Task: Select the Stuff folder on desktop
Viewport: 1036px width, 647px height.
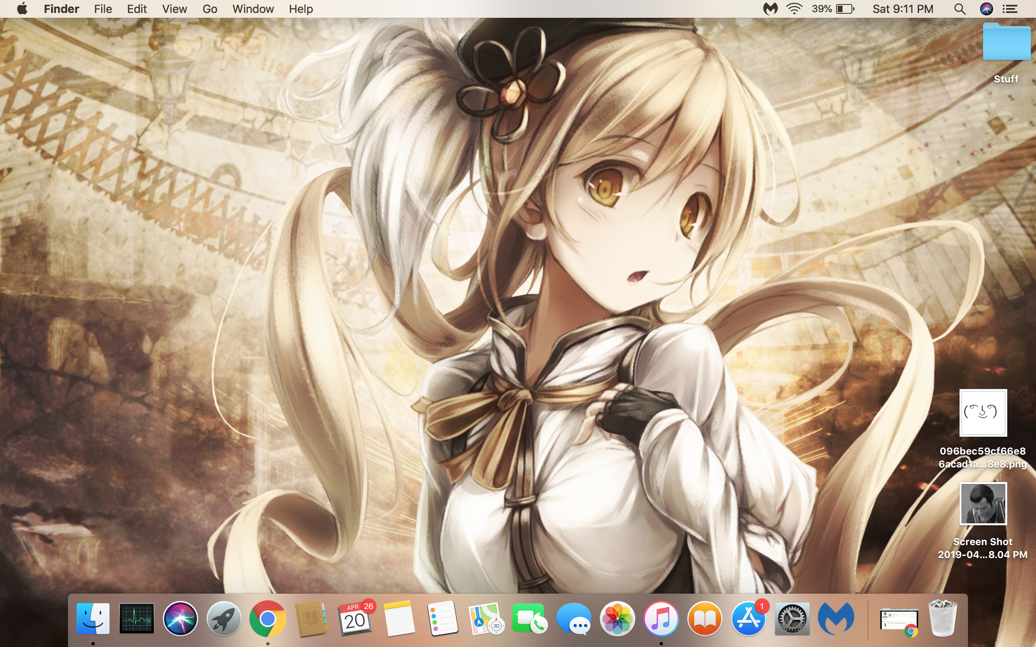Action: point(1006,42)
